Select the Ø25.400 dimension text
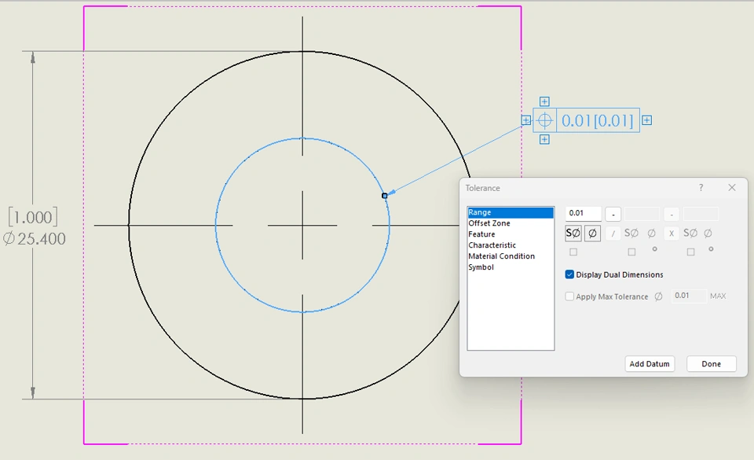Screen dimensions: 754x460 point(34,239)
